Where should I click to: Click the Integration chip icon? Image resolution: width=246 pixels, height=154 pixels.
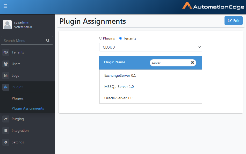(x=6, y=130)
